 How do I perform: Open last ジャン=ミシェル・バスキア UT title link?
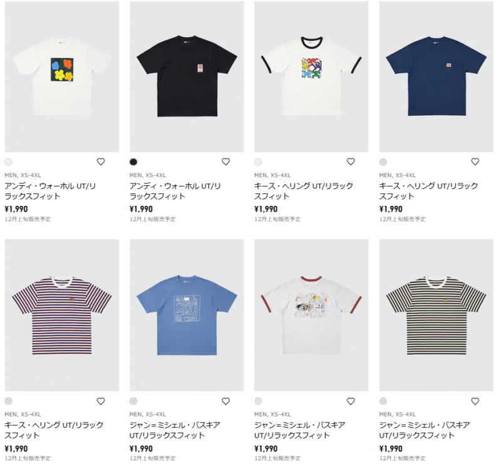[x=425, y=430]
